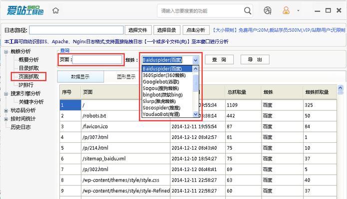Collapse the 搜索引擎分析 tree node
347x199 pixels.
[x=6, y=94]
